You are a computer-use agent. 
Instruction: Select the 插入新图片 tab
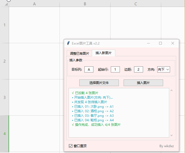click(x=103, y=53)
